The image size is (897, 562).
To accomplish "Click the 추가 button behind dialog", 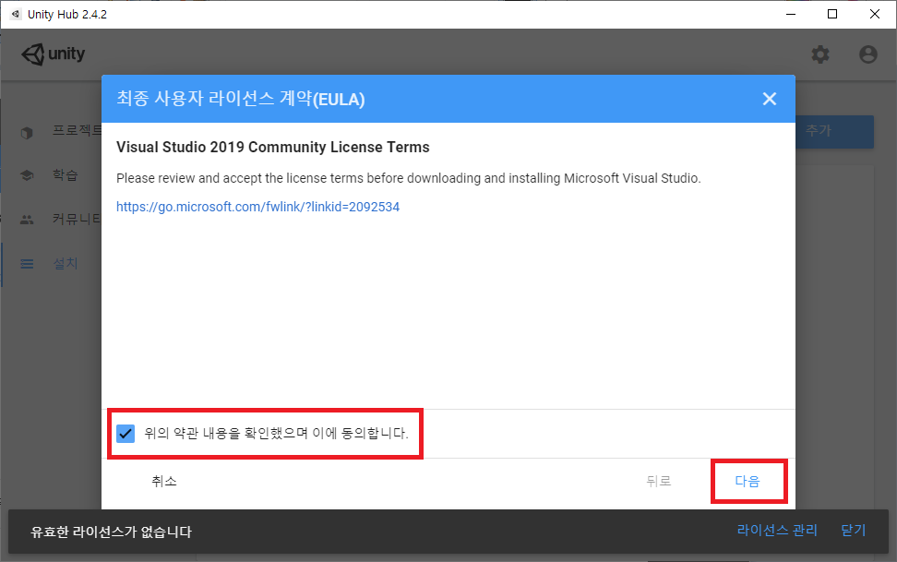I will (x=834, y=132).
